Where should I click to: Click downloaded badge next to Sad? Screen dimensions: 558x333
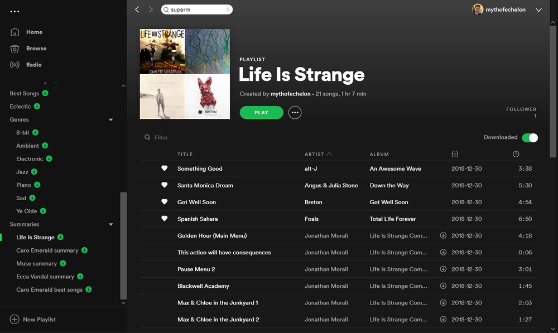[32, 198]
